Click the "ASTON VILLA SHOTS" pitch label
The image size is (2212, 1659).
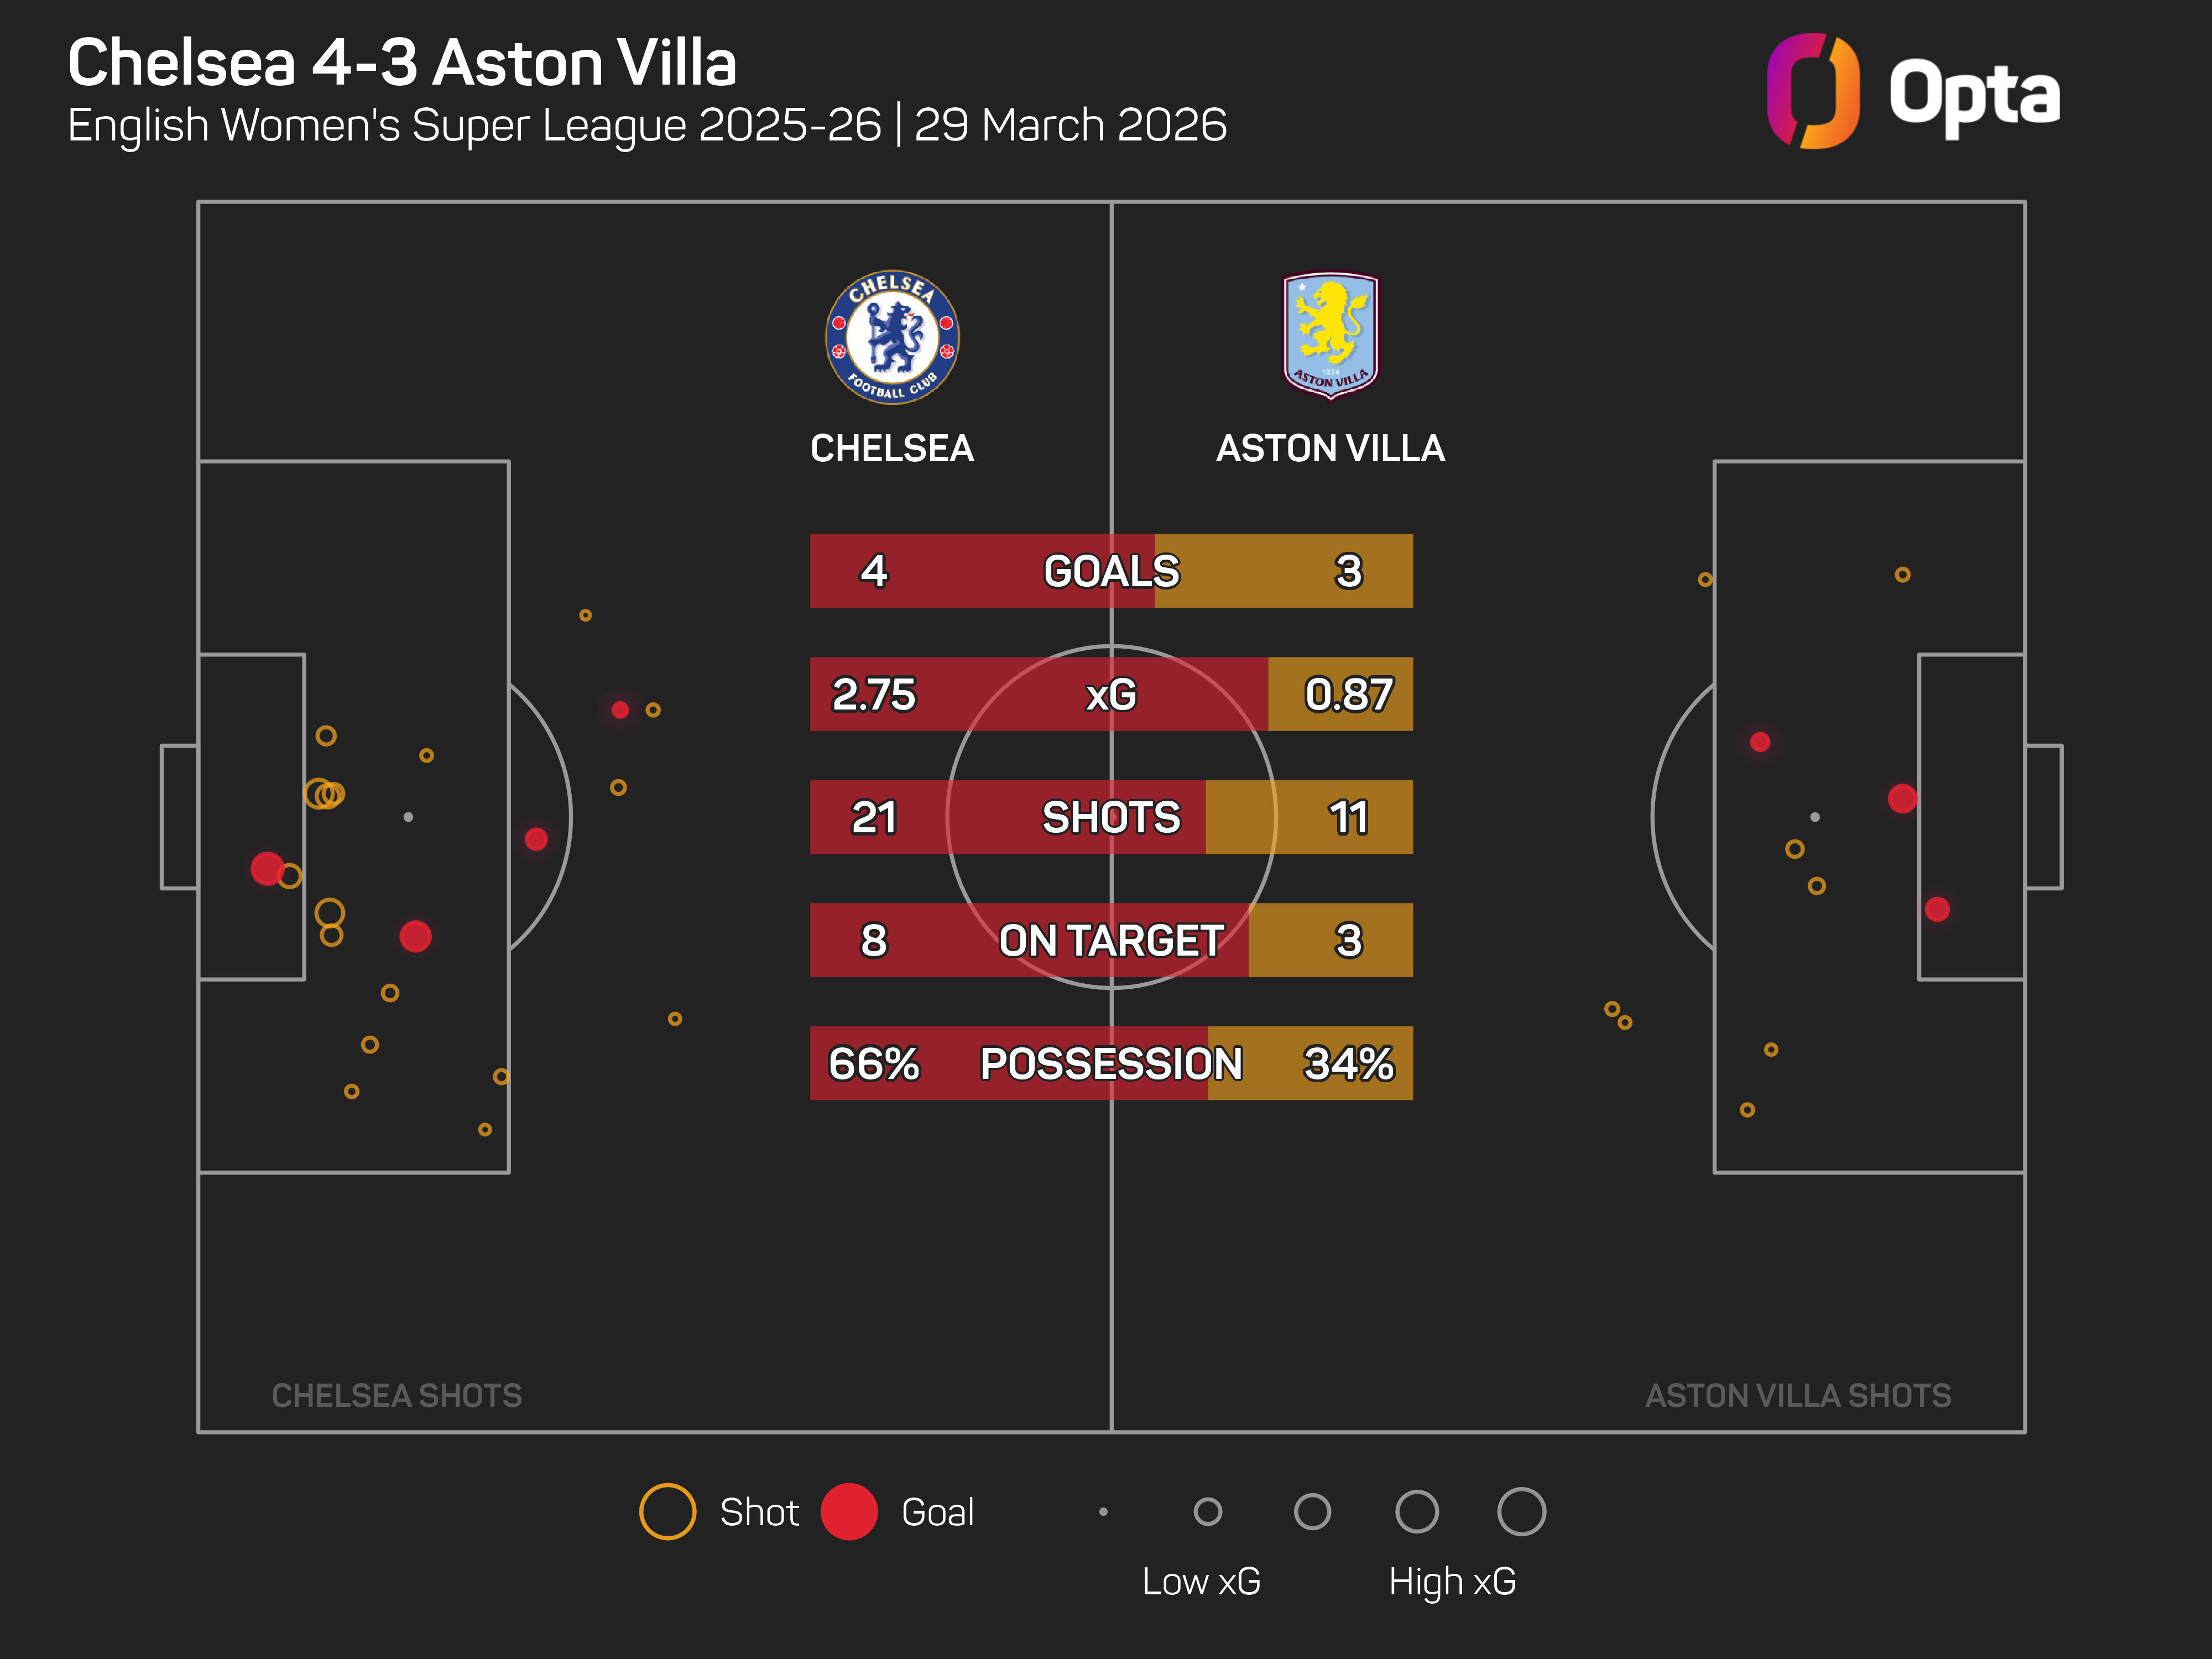pos(1797,1395)
